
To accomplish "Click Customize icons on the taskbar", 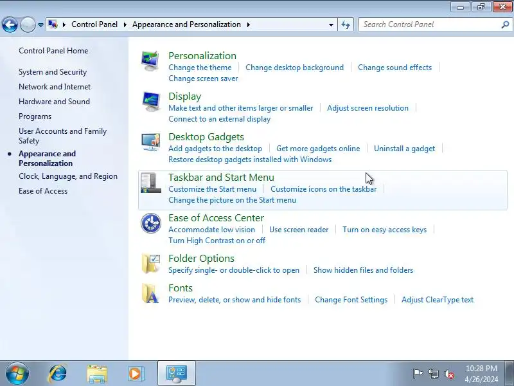I will pos(324,189).
